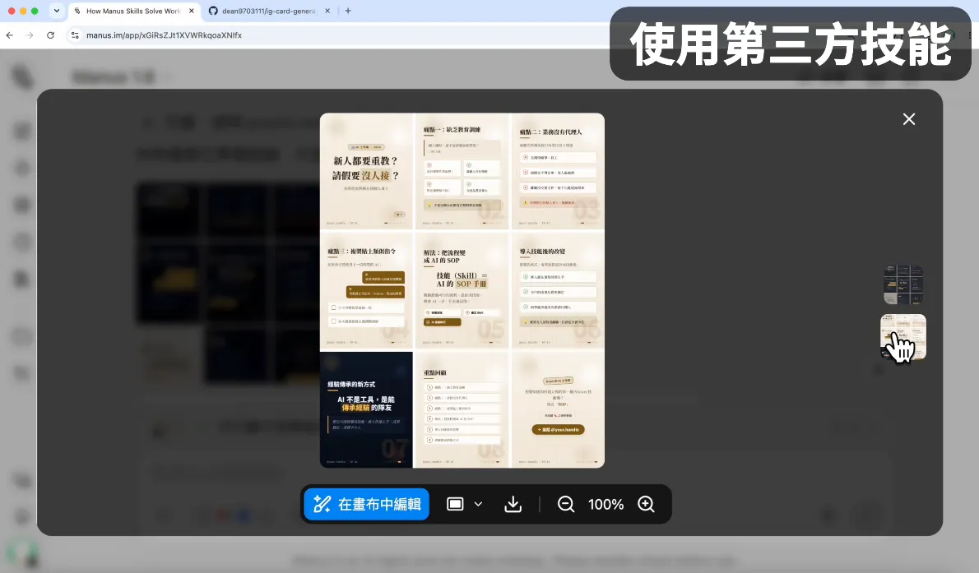The width and height of the screenshot is (979, 573).
Task: Click the 100% zoom level value
Action: click(605, 504)
